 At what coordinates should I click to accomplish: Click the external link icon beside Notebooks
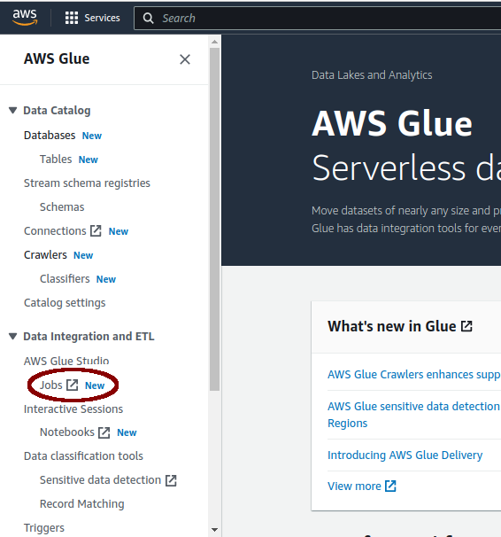point(104,432)
